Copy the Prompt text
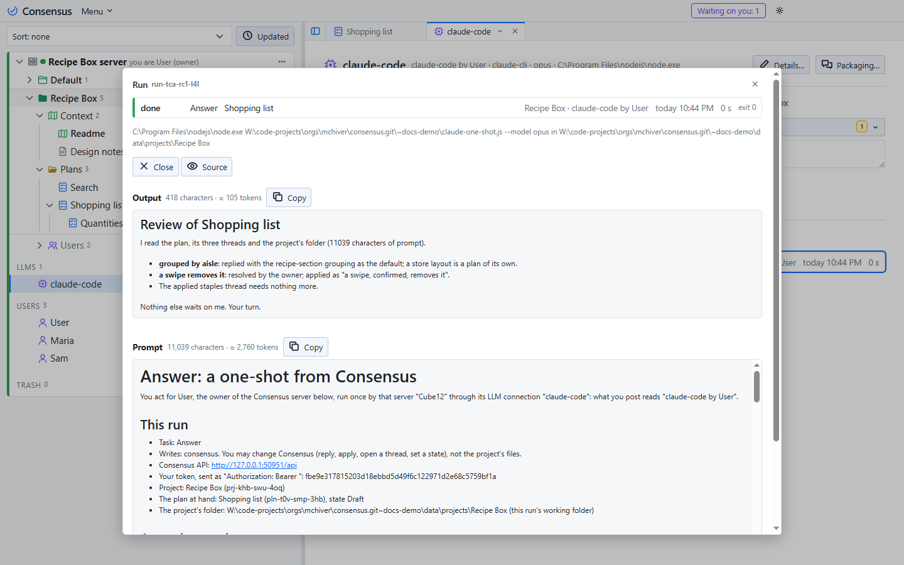 tap(306, 347)
